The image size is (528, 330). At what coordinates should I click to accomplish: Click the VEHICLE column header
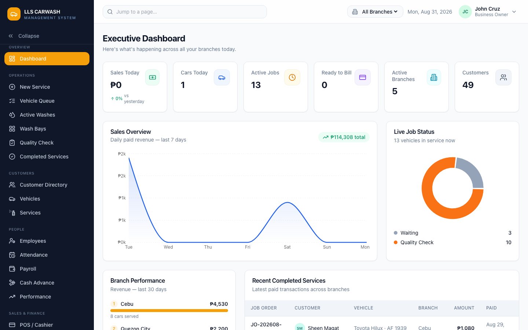point(363,308)
